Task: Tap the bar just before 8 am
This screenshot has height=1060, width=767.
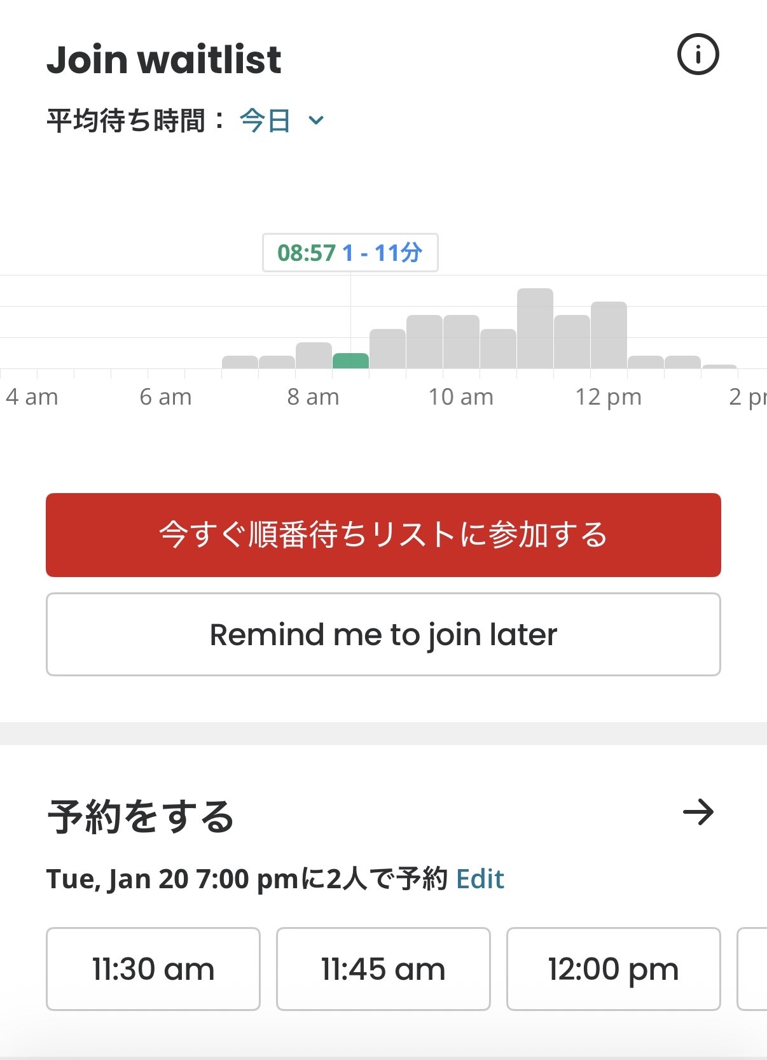Action: coord(277,362)
